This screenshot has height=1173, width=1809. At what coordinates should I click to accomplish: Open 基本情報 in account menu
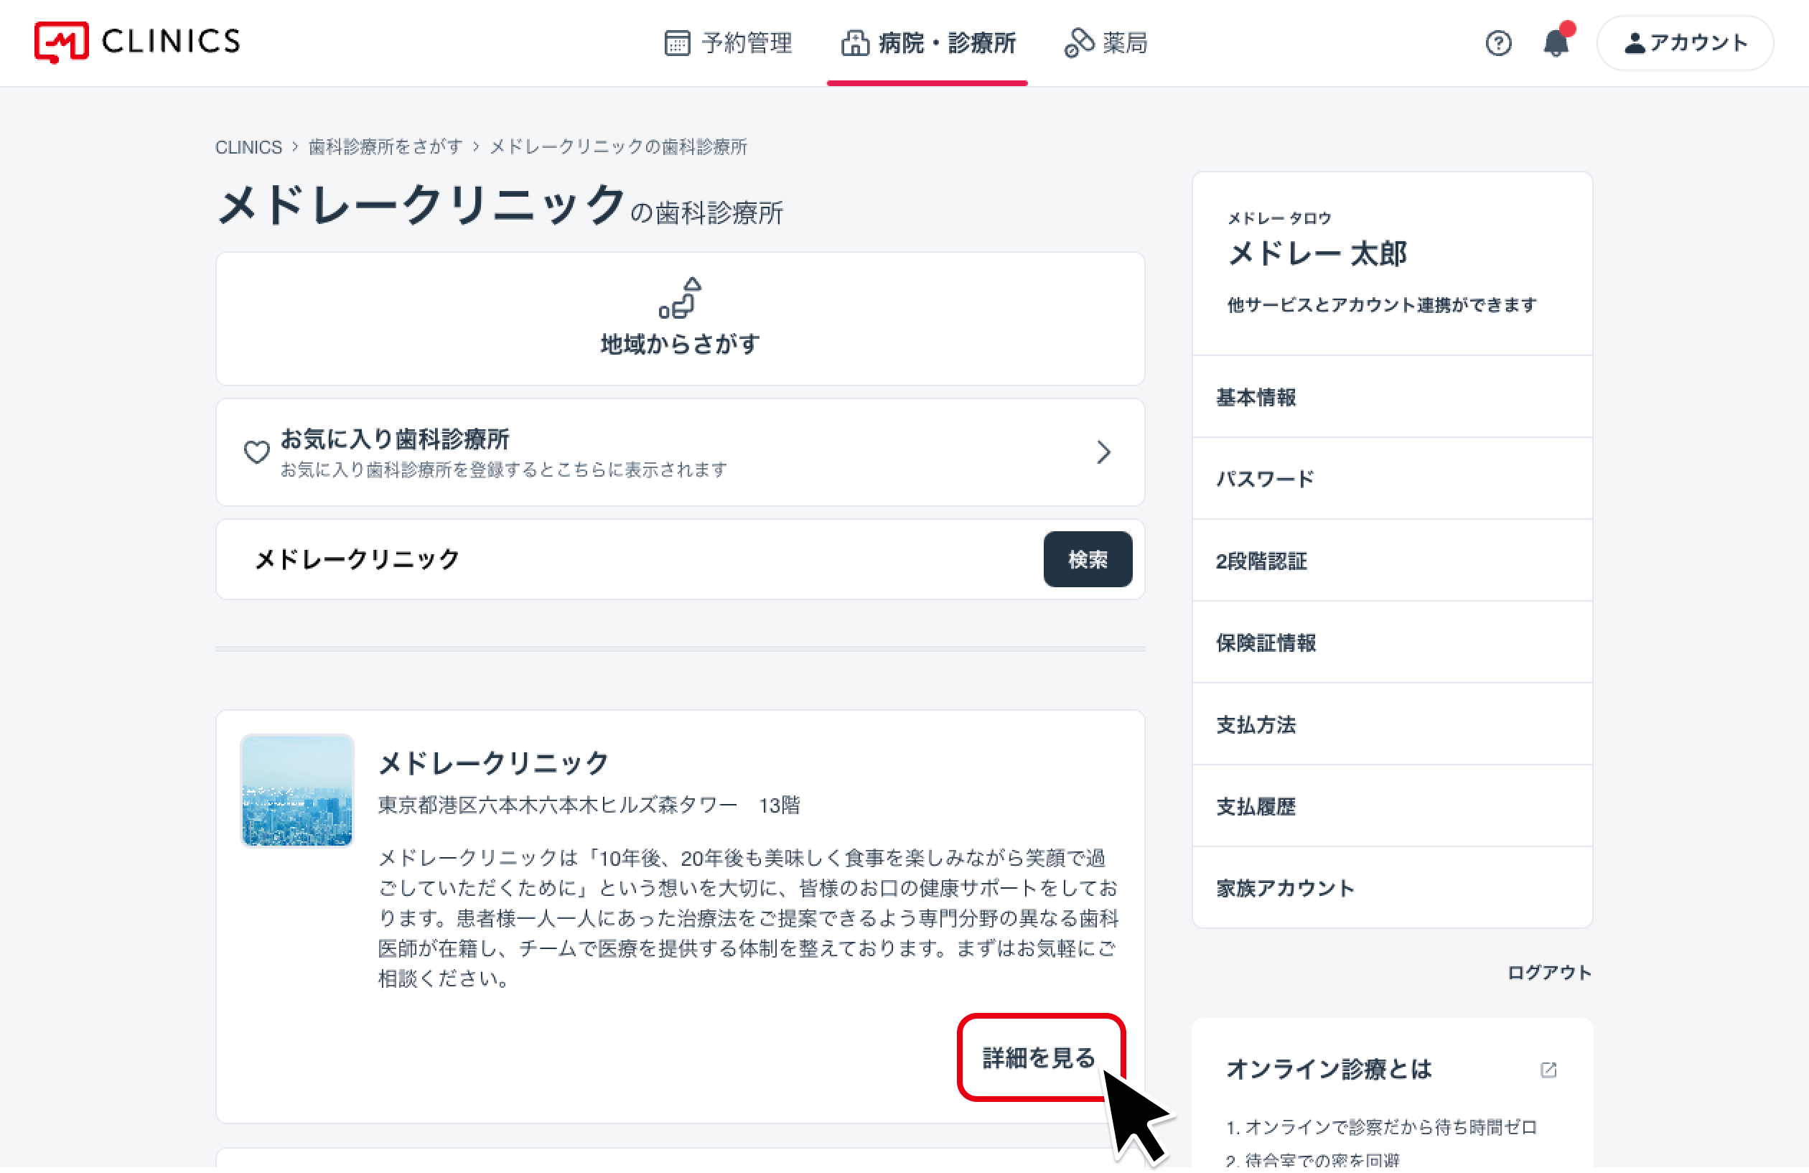1392,397
